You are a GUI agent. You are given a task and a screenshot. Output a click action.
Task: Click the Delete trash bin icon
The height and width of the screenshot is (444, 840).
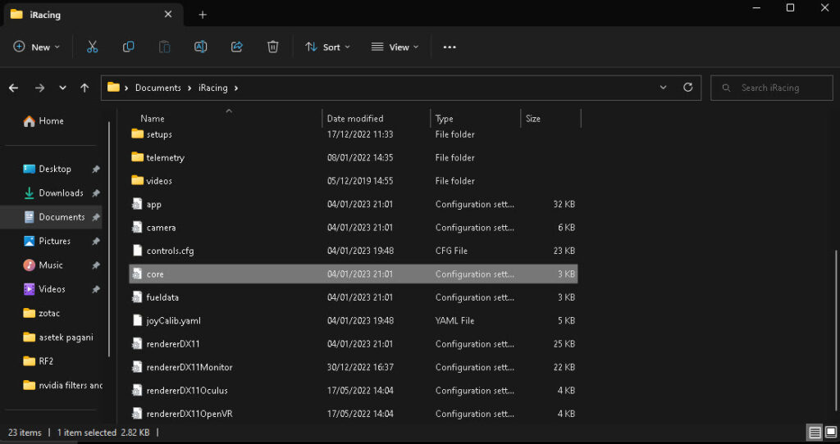pyautogui.click(x=272, y=47)
